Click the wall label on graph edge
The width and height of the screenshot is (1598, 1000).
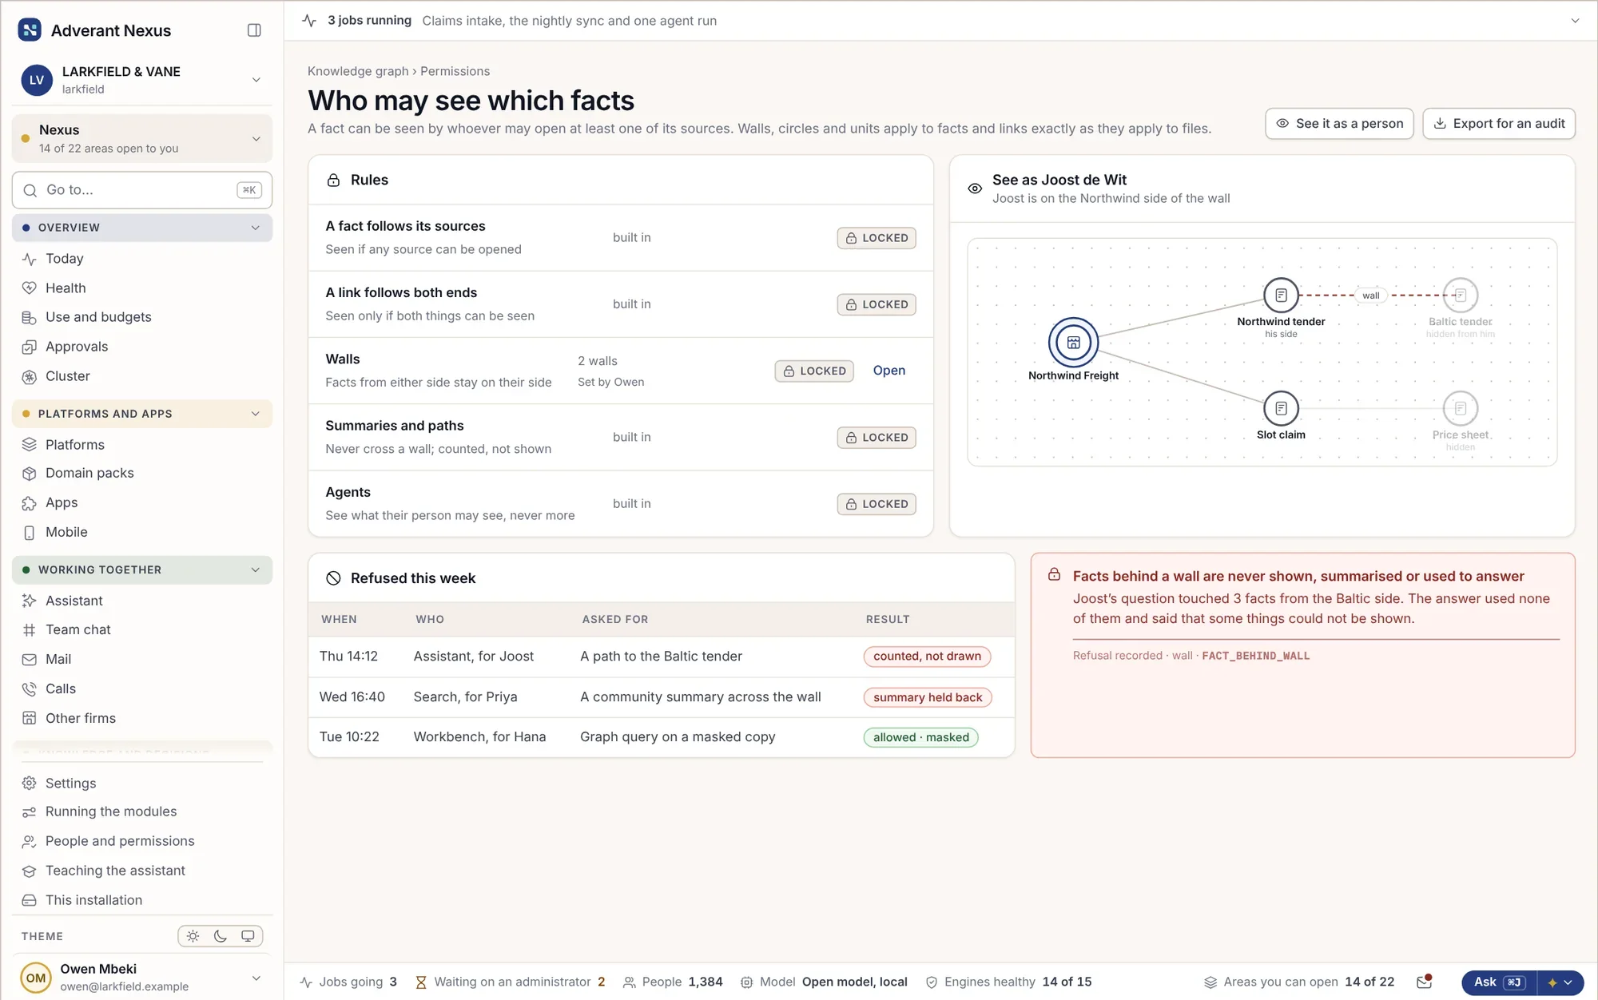point(1370,296)
